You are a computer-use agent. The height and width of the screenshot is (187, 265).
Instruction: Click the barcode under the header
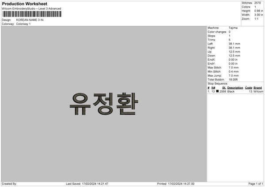32,14
